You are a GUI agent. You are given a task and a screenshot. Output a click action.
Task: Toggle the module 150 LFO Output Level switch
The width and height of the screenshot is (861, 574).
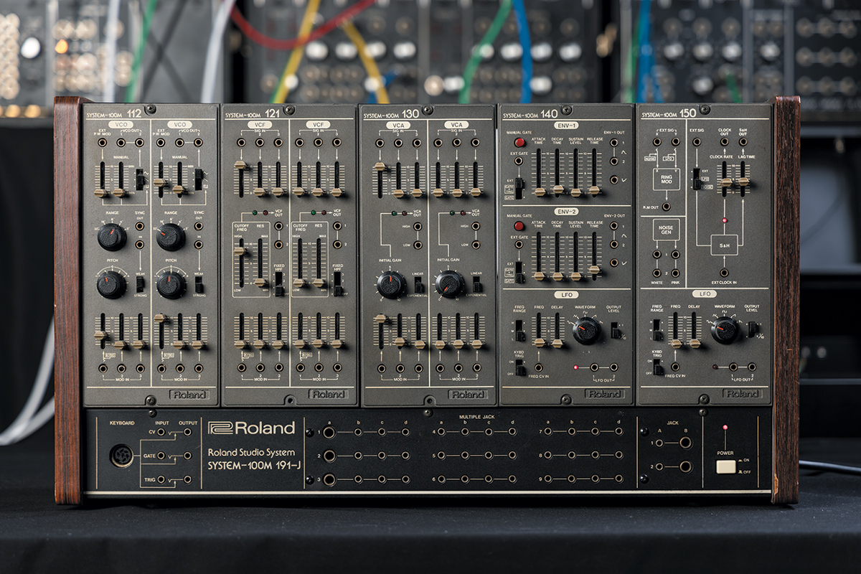pos(752,329)
